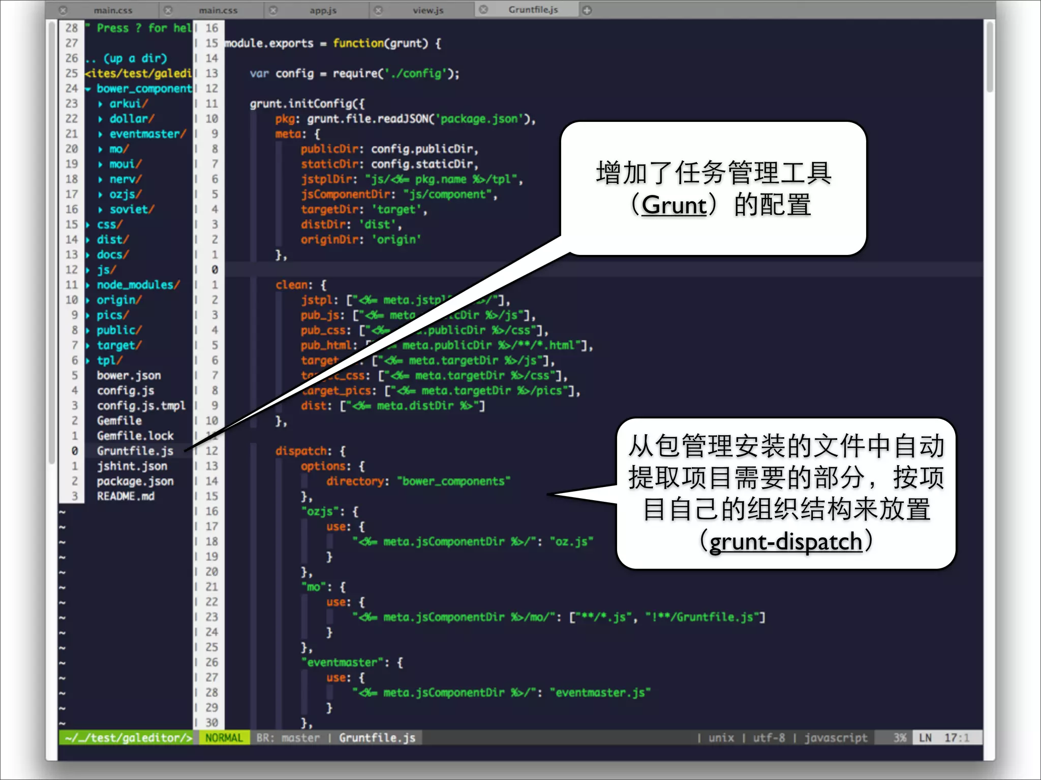Expand the tpl folder
Image resolution: width=1041 pixels, height=780 pixels.
[88, 361]
